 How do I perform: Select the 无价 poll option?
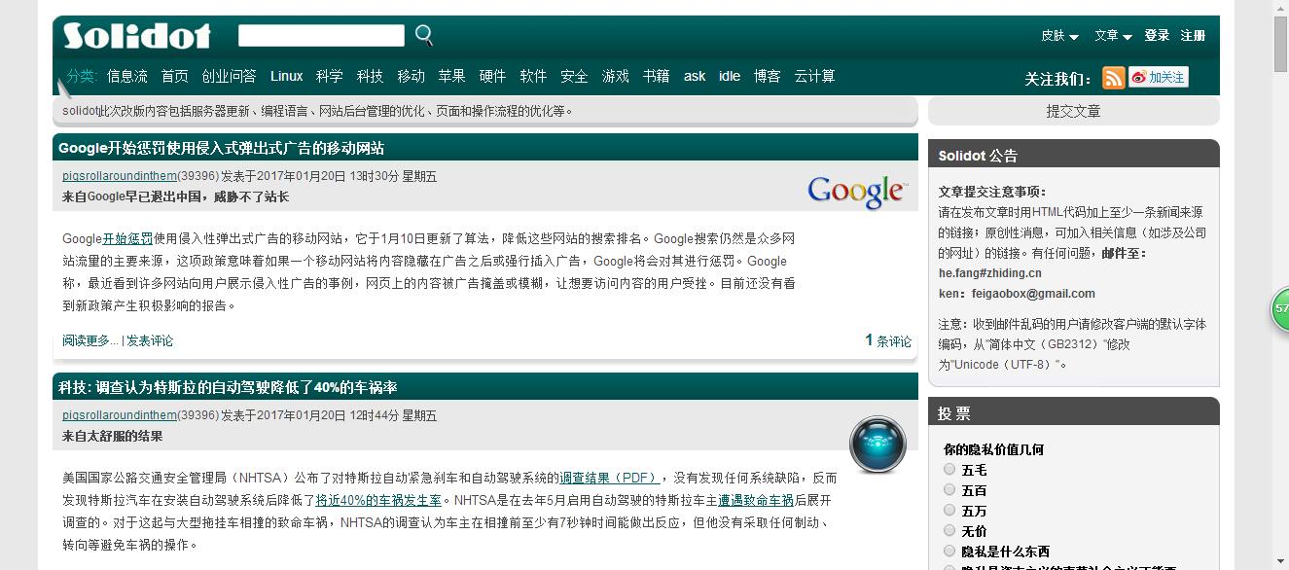(949, 530)
